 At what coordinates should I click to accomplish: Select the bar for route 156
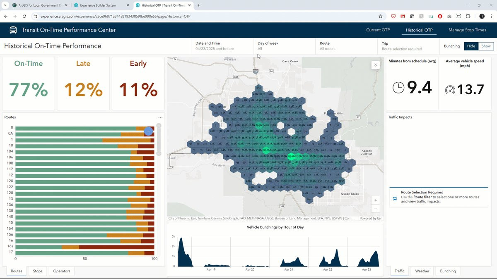coord(85,235)
